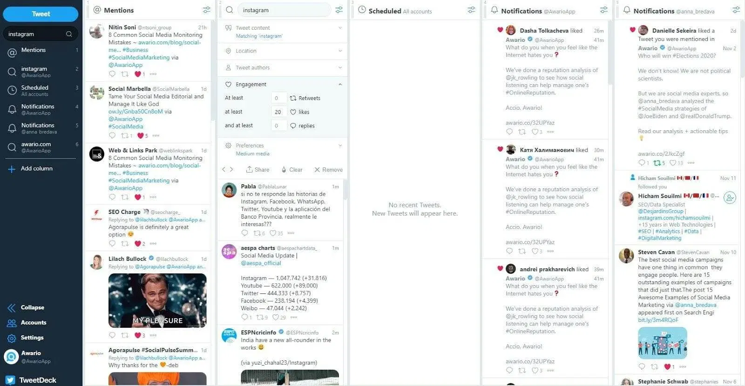The image size is (745, 386).
Task: Like the aespa charts Social Media Update tweet
Action: 276,317
